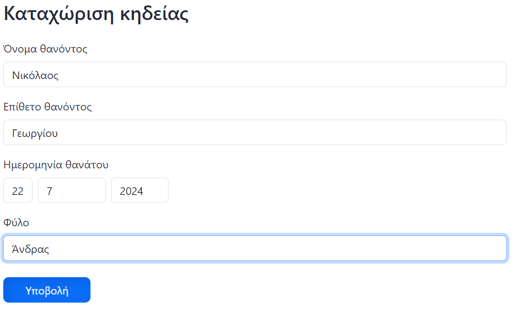Click the Επίθετο θανόντος label
This screenshot has width=523, height=321.
[x=48, y=107]
